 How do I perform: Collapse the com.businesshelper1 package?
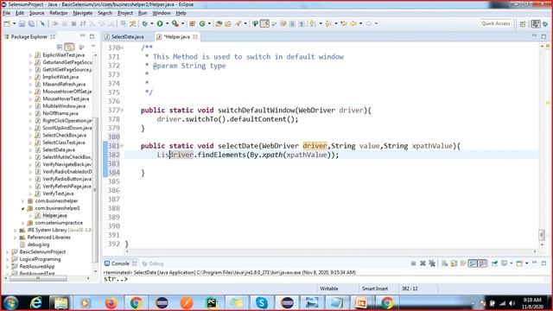(23, 208)
